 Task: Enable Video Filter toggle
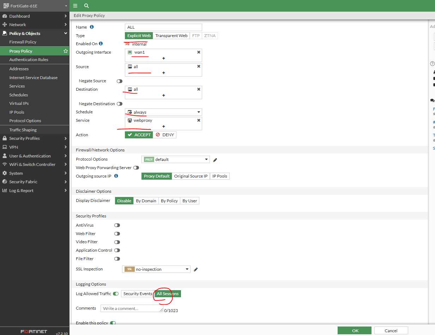[117, 242]
